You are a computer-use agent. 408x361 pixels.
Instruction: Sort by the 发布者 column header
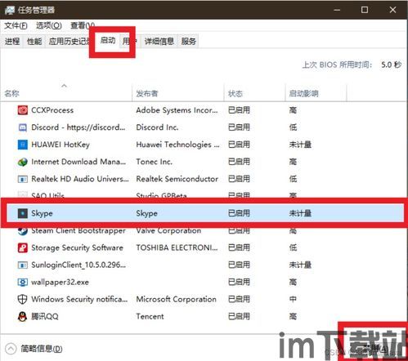coord(178,94)
